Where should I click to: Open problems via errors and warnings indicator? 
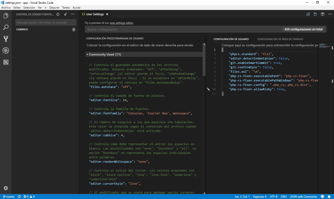pos(29,197)
